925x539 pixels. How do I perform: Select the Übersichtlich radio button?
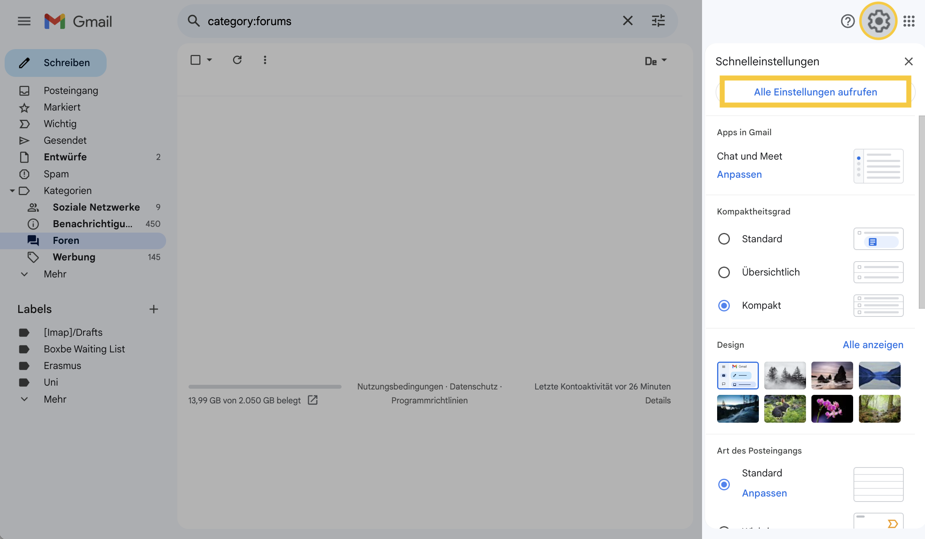point(724,271)
